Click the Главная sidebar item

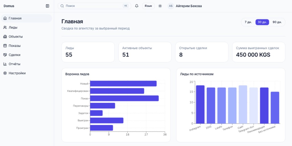[27, 18]
